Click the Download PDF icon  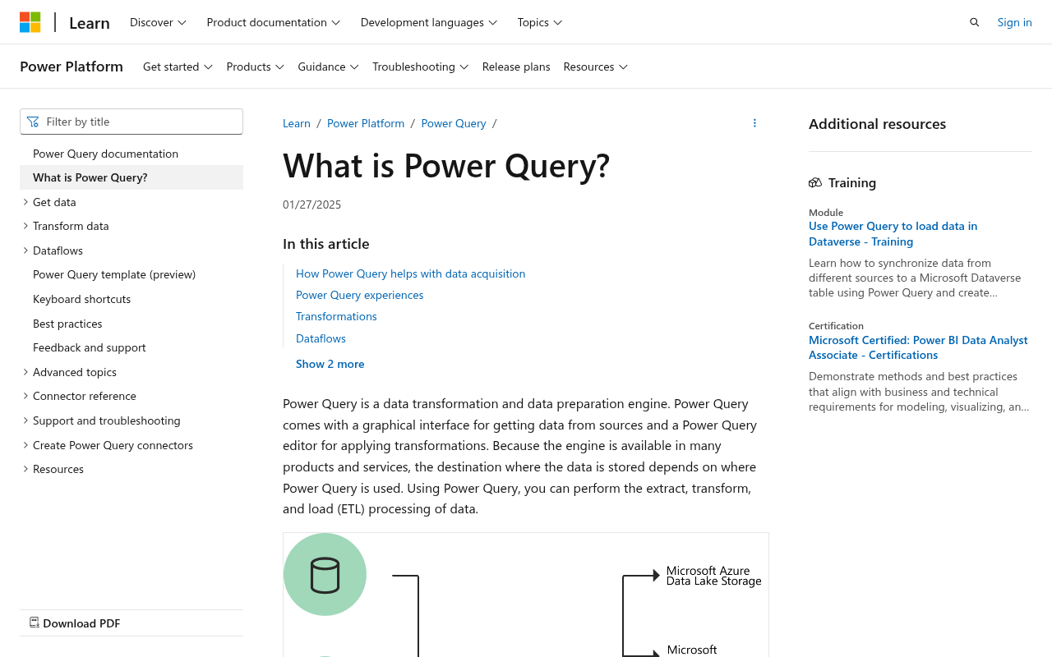[34, 623]
